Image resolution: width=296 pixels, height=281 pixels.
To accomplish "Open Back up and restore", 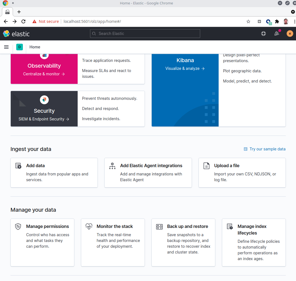I will pyautogui.click(x=188, y=226).
